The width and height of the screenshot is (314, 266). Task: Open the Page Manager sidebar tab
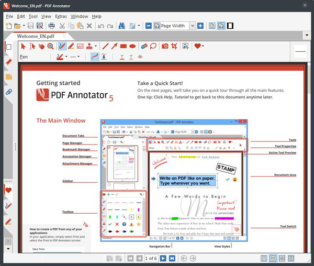tap(9, 47)
